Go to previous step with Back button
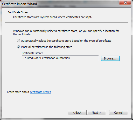 (77, 113)
